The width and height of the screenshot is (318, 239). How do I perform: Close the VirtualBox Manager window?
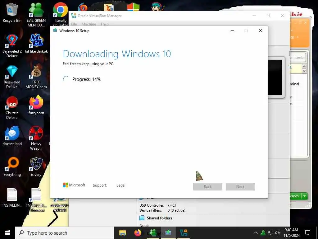pos(283,16)
